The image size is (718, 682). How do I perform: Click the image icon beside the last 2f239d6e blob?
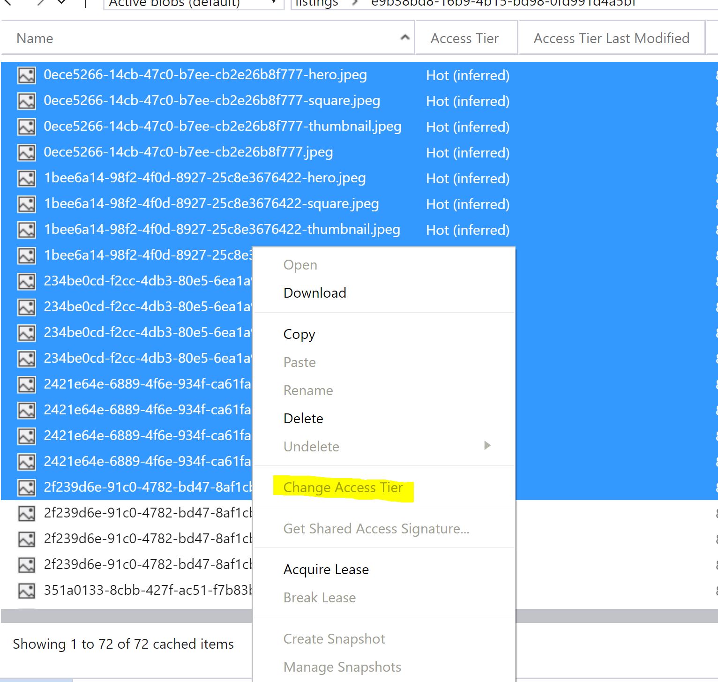pos(27,565)
